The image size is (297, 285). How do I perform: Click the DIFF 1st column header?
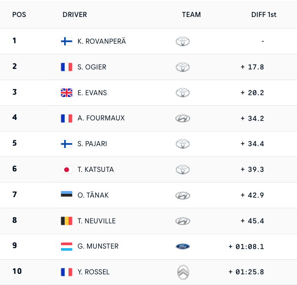tap(263, 15)
